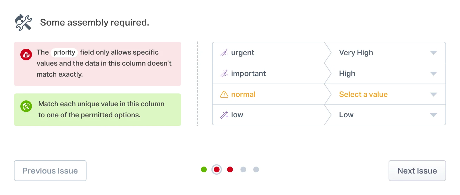Click the green wrench-and-screwdriver hint icon
This screenshot has height=195, width=460.
26,106
